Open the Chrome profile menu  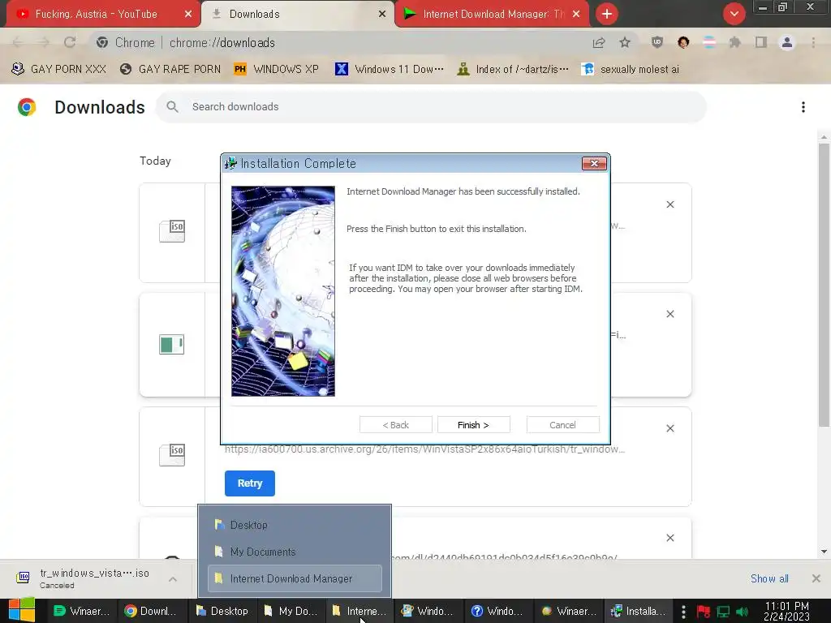click(787, 42)
